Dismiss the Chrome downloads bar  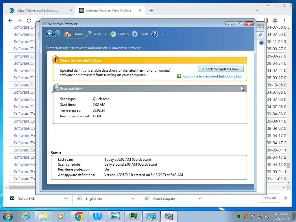click(285, 198)
